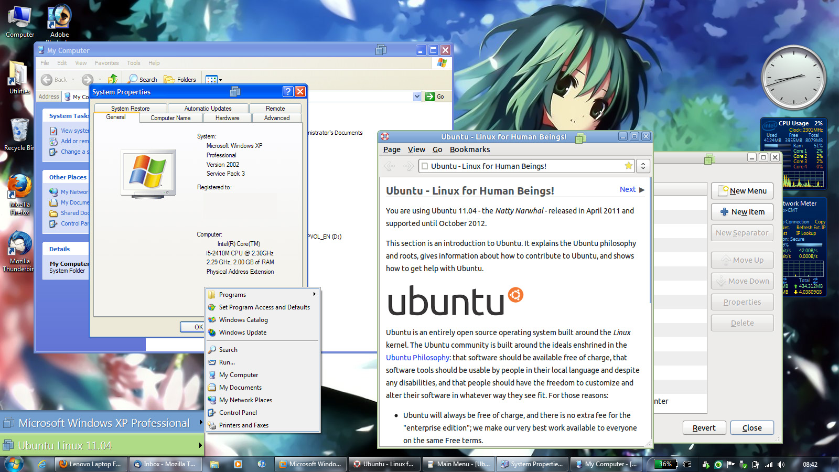Expand the Address bar dropdown in My Computer
Viewport: 839px width, 472px height.
pyautogui.click(x=417, y=96)
